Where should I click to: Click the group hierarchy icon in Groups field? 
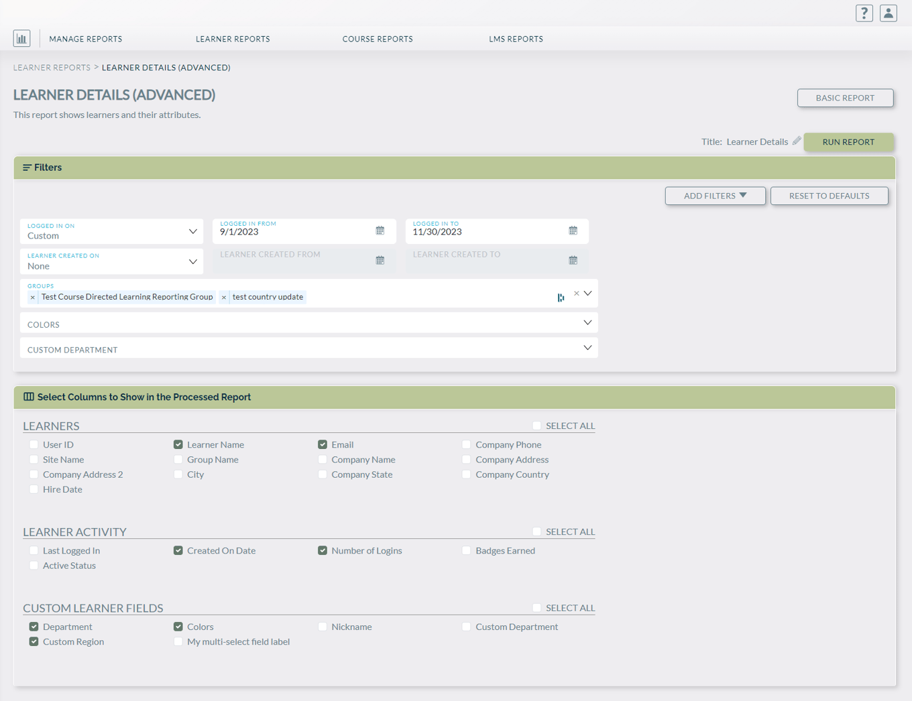pos(561,297)
